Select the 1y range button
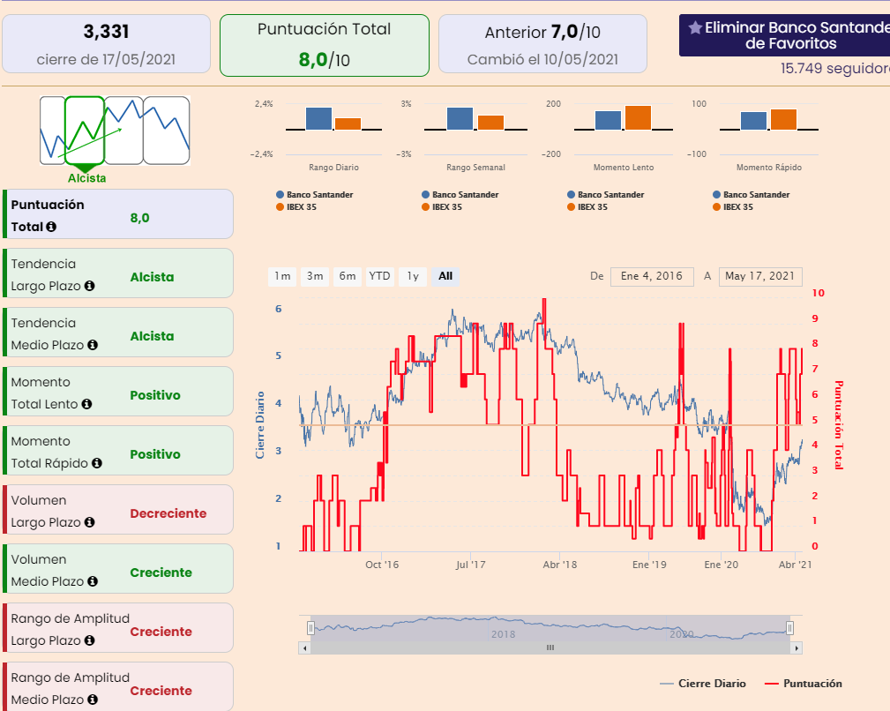890x711 pixels. point(413,276)
